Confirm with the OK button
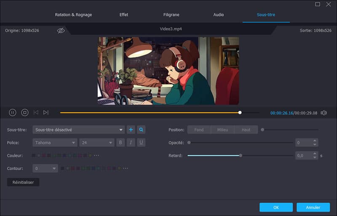 (276, 207)
